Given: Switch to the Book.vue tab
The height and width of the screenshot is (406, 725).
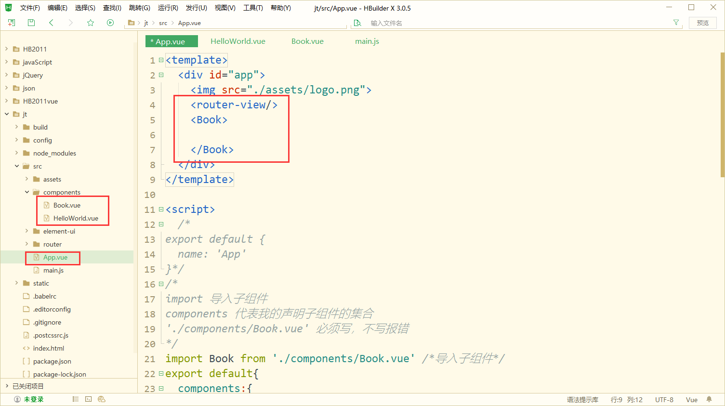Looking at the screenshot, I should [307, 41].
